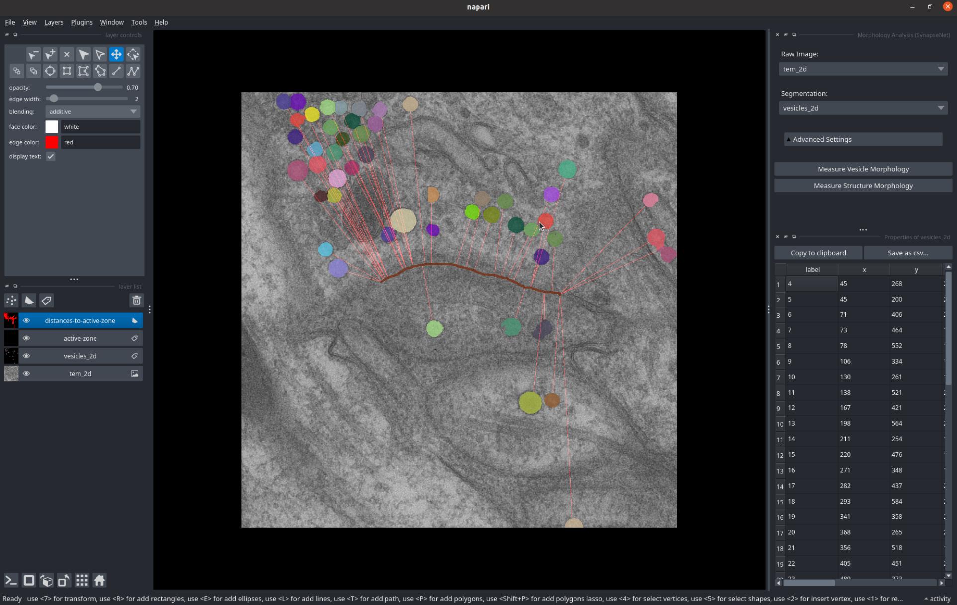Screen dimensions: 957x605
Task: Select the direct selection tool
Action: point(99,54)
